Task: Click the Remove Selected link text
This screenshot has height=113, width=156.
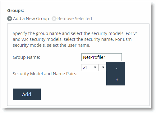Action: tap(75, 19)
